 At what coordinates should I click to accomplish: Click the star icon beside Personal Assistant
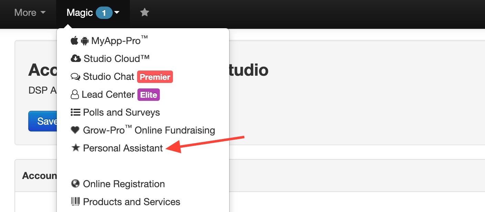[x=75, y=148]
